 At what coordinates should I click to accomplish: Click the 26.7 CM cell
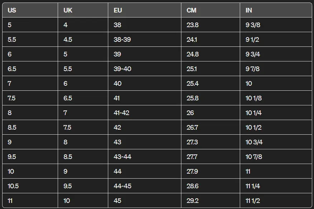[x=192, y=128]
